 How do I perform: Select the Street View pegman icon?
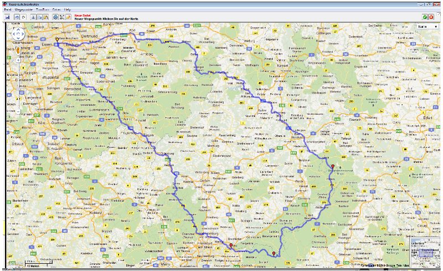click(x=19, y=52)
